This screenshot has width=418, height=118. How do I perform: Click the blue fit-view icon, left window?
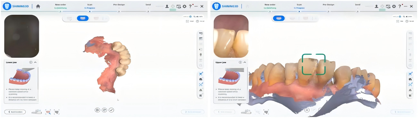(x=201, y=74)
